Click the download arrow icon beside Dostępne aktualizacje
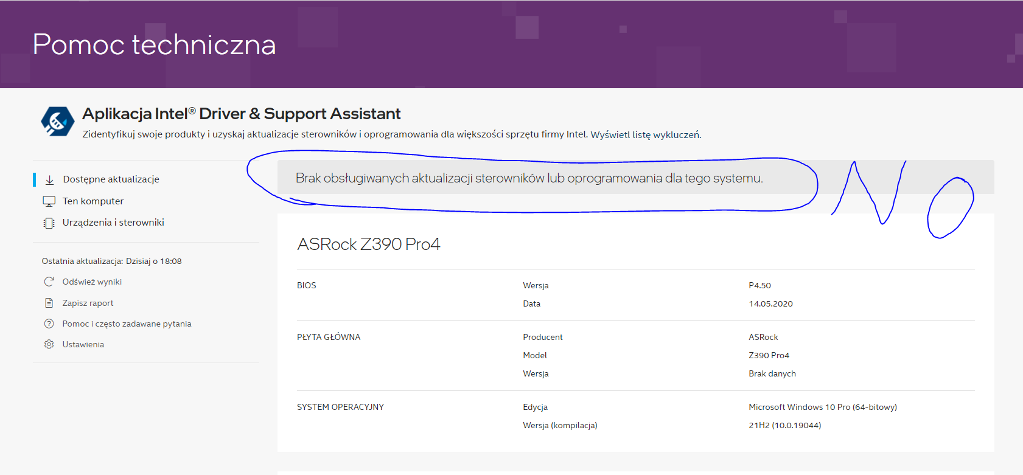 [x=50, y=180]
